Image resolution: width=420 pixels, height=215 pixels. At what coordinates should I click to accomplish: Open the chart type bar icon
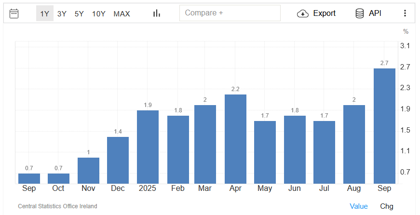click(156, 13)
